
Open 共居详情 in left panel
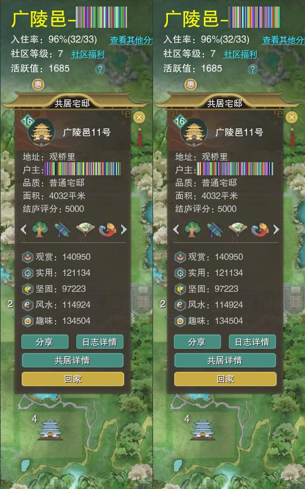(73, 360)
